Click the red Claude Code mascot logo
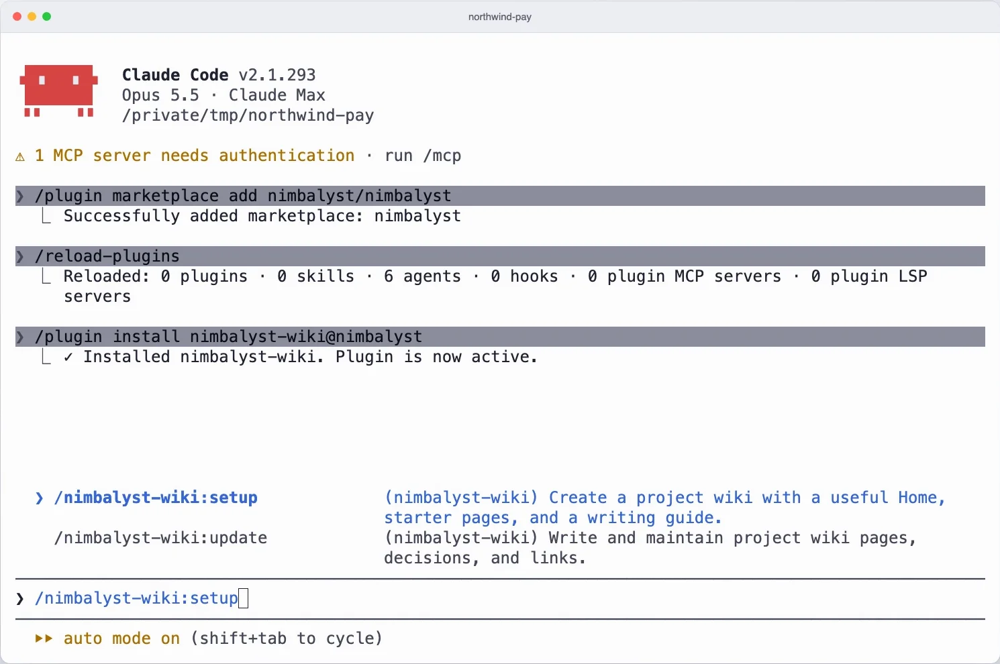Image resolution: width=1000 pixels, height=664 pixels. point(59,91)
